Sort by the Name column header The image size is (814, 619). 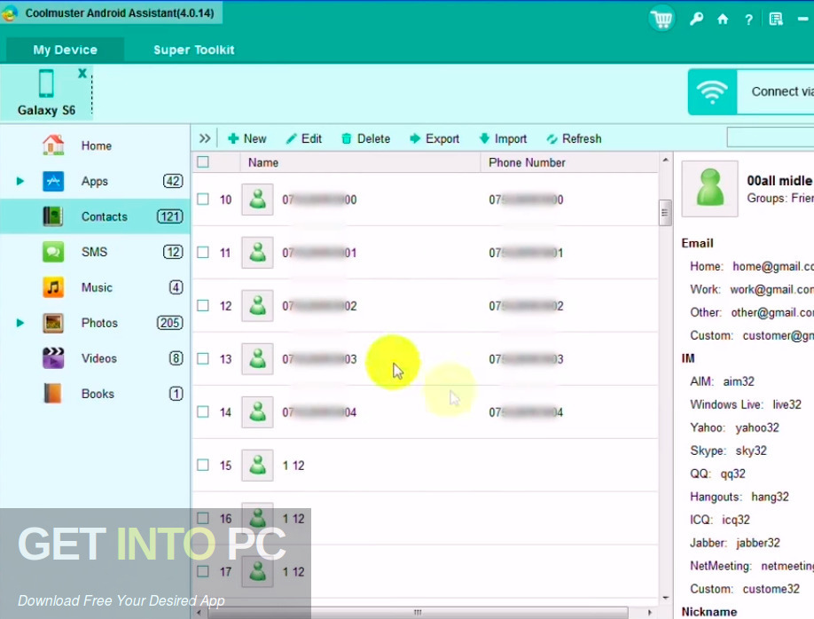coord(360,162)
